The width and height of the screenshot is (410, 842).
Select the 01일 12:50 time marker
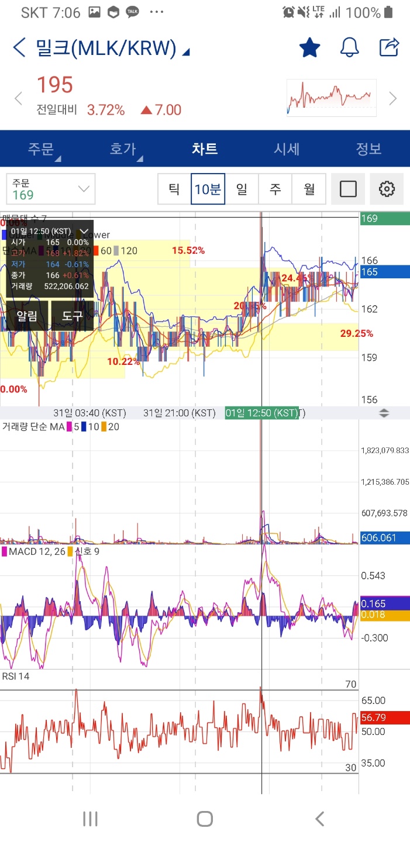262,413
